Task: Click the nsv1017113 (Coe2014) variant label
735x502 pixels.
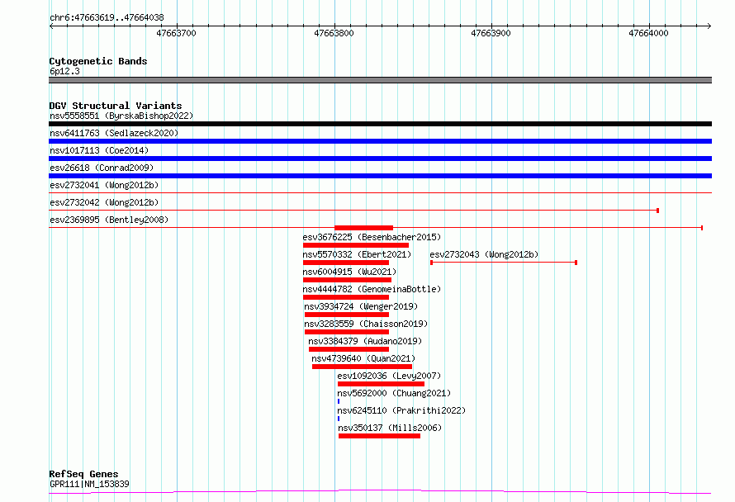Action: tap(99, 150)
